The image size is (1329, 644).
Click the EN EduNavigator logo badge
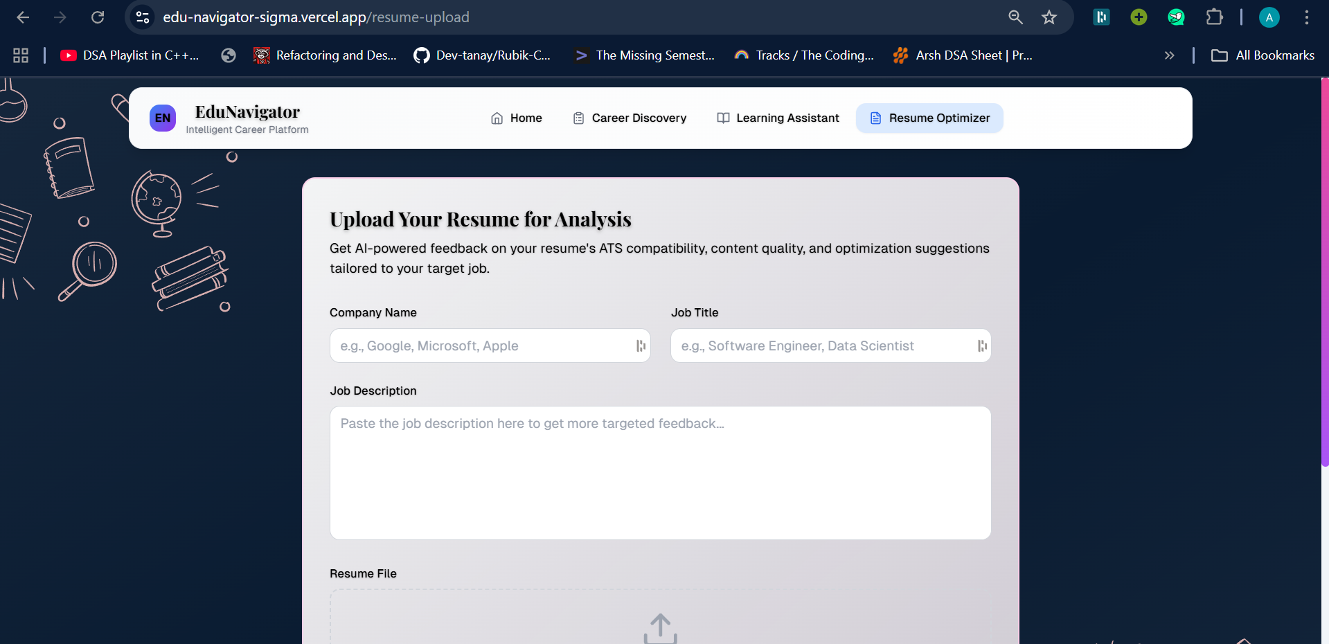click(163, 118)
